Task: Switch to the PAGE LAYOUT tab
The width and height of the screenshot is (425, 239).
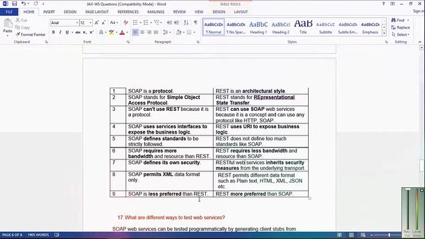Action: coord(97,12)
